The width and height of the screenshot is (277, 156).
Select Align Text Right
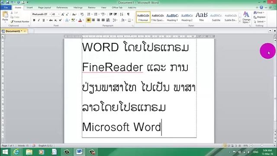click(98, 20)
